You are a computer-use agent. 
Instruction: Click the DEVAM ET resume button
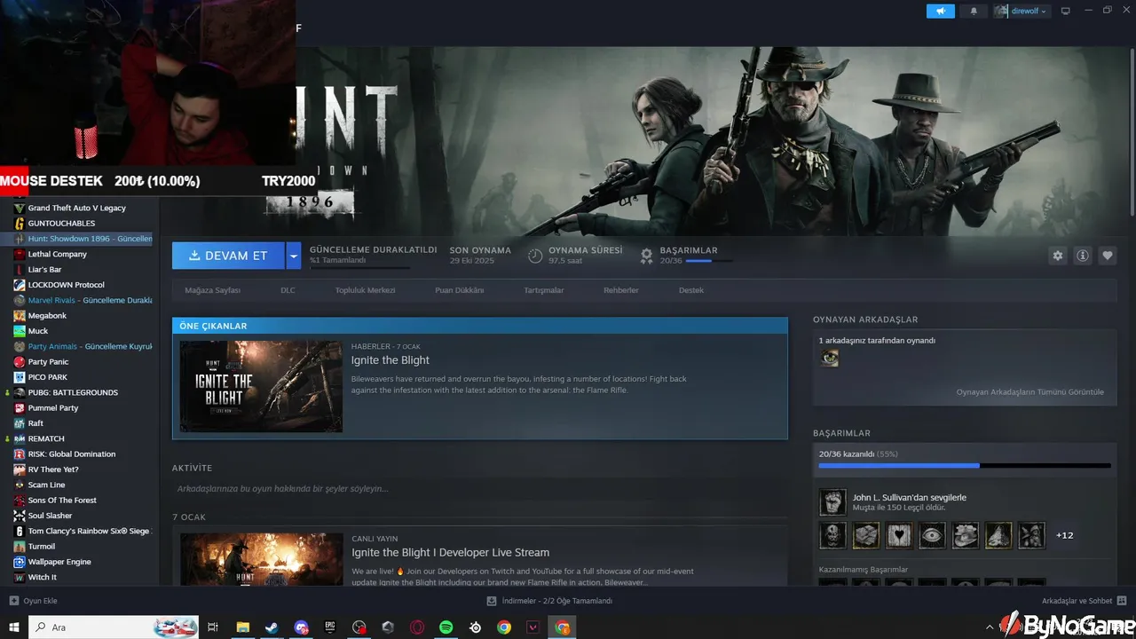[x=228, y=256]
